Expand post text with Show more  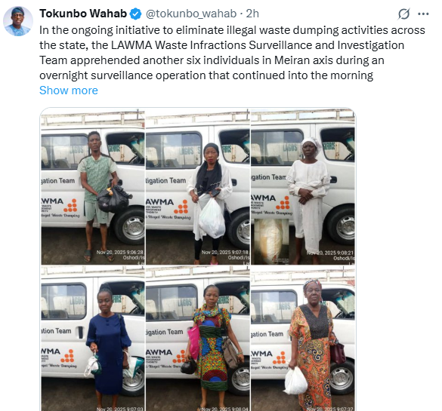[69, 90]
